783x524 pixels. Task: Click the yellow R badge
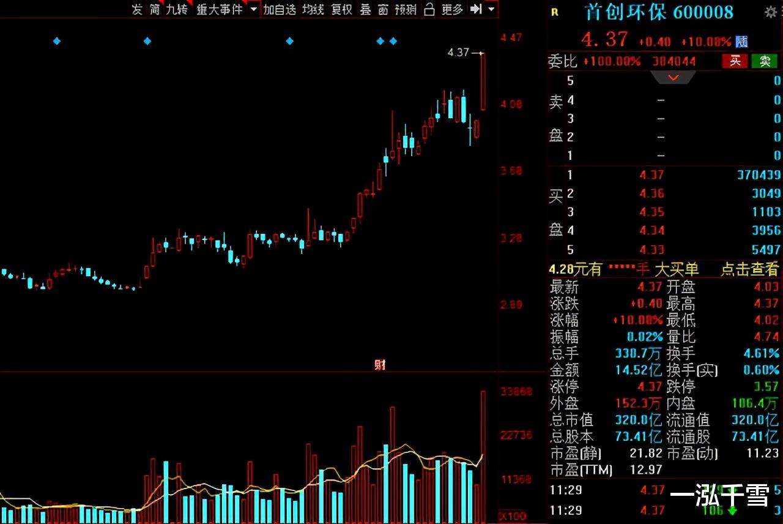[x=555, y=12]
